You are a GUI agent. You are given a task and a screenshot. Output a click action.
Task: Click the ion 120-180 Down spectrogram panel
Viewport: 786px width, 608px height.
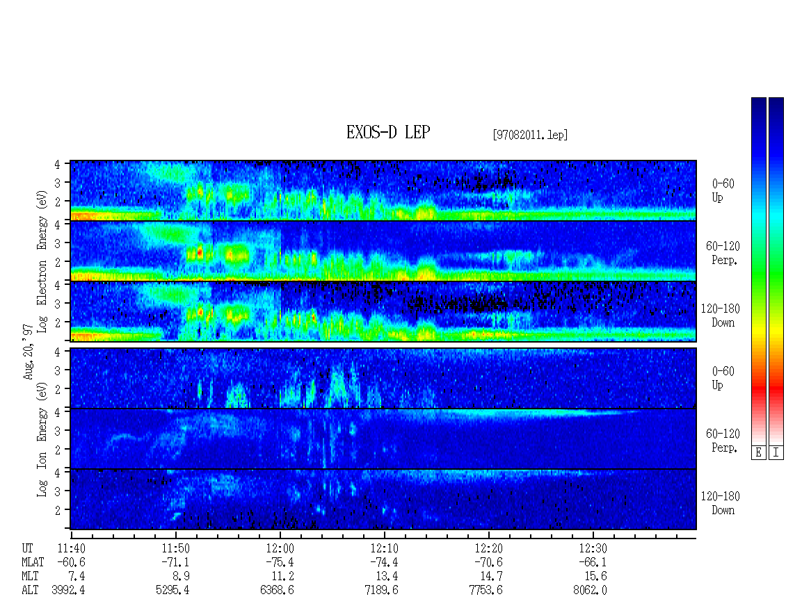coord(383,500)
